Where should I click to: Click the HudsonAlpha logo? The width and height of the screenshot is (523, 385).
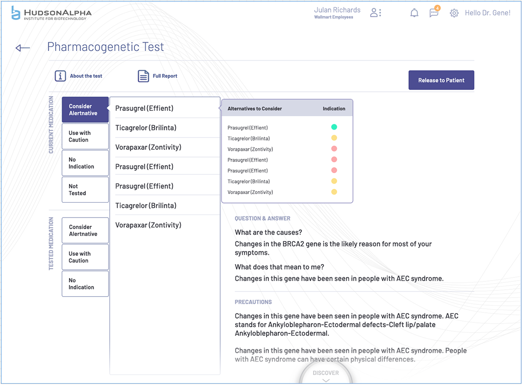pyautogui.click(x=51, y=13)
